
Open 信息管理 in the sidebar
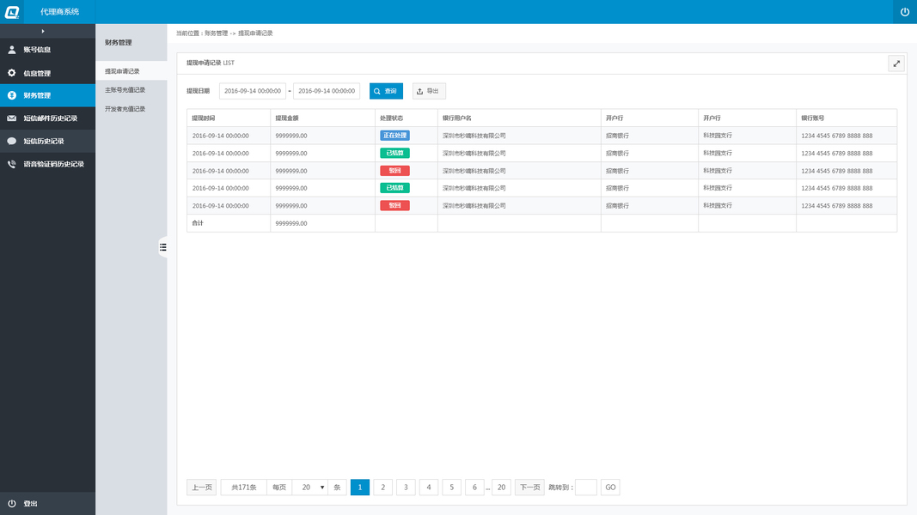pos(47,73)
